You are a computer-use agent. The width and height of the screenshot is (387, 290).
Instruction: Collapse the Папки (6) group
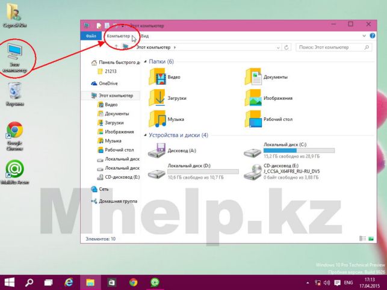point(146,61)
